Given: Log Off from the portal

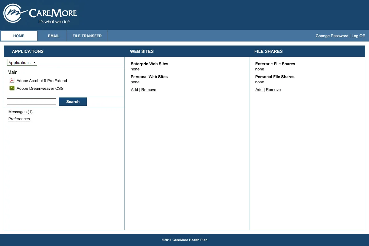Looking at the screenshot, I should (x=358, y=36).
